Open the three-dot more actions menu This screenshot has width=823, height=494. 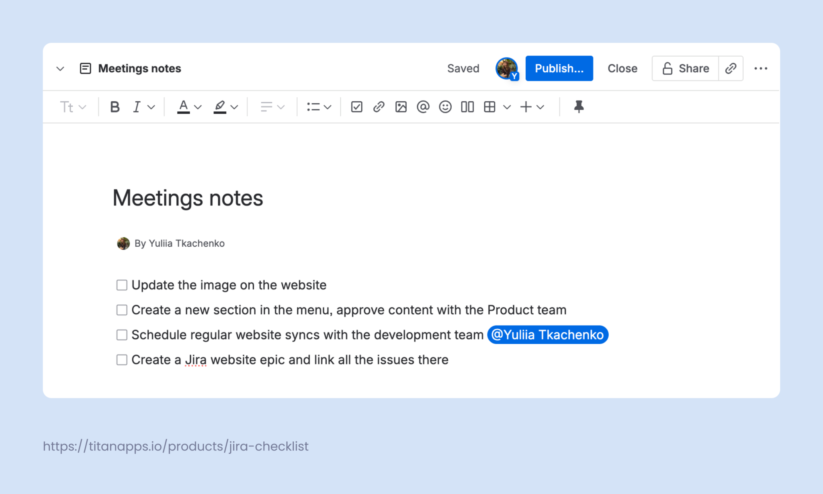(x=761, y=68)
